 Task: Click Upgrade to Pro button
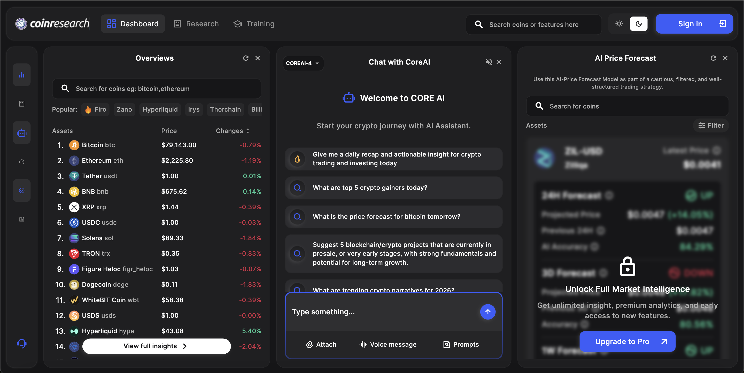[627, 341]
